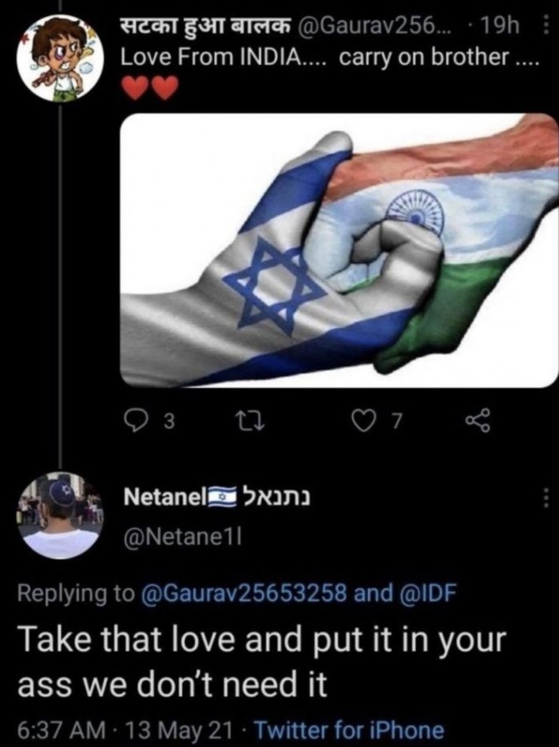Open Gaurav's cartoon profile avatar
The width and height of the screenshot is (559, 747).
click(x=61, y=58)
